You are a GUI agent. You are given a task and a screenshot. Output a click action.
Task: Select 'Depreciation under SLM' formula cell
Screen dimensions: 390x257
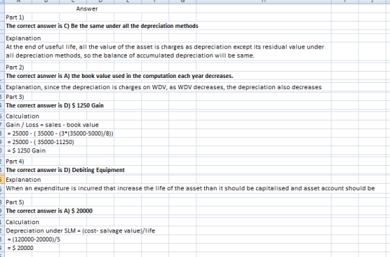(80, 231)
